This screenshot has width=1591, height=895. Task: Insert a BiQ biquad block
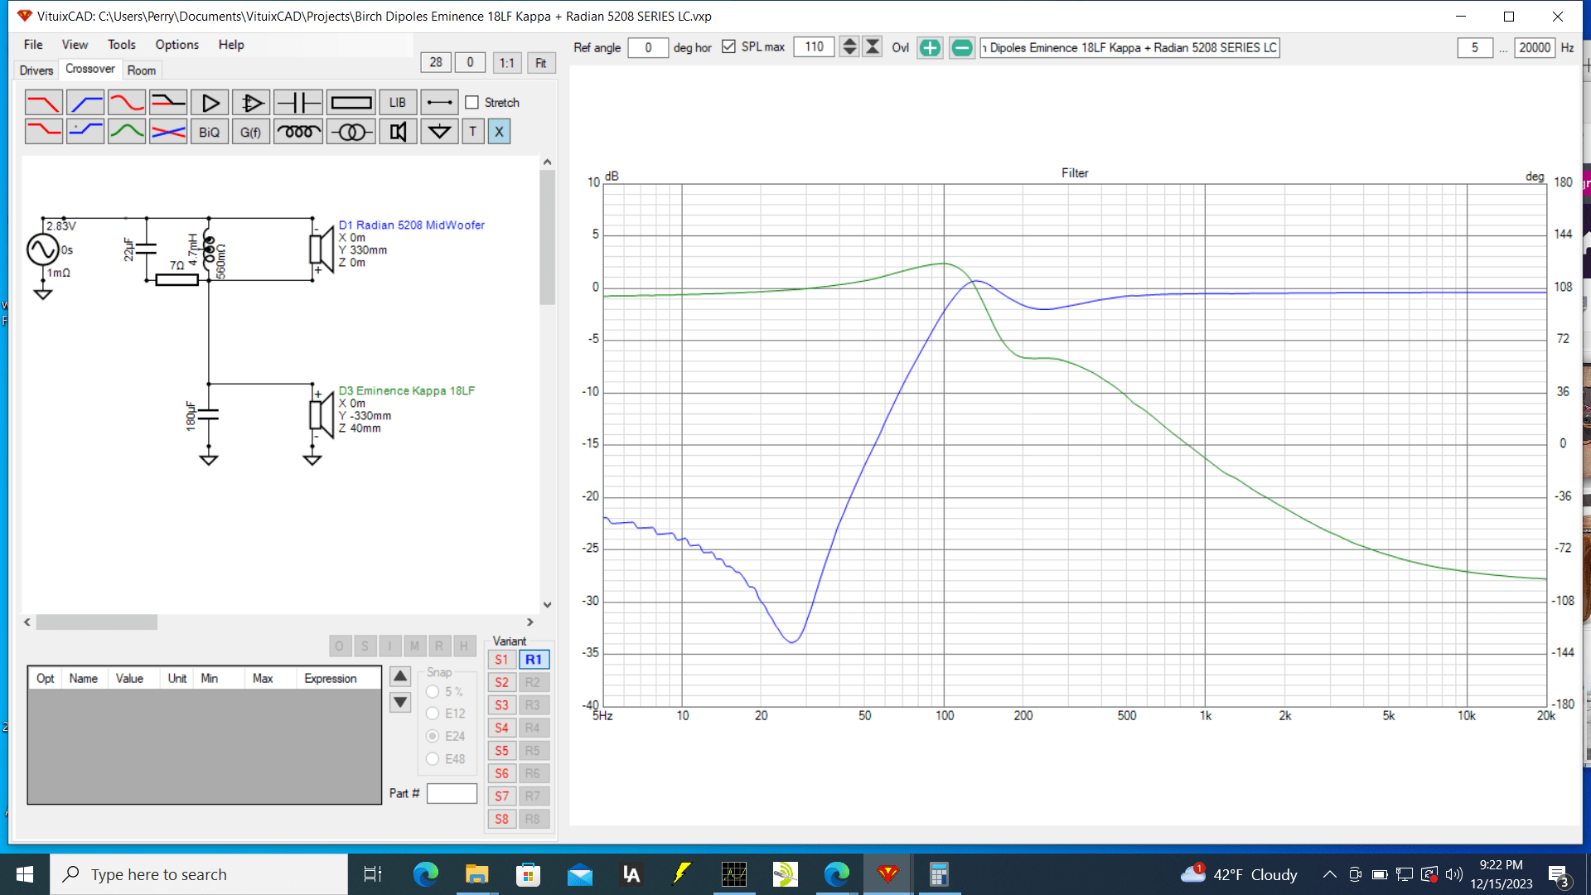click(x=210, y=132)
